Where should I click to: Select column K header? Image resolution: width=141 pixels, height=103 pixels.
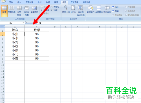click(x=133, y=27)
